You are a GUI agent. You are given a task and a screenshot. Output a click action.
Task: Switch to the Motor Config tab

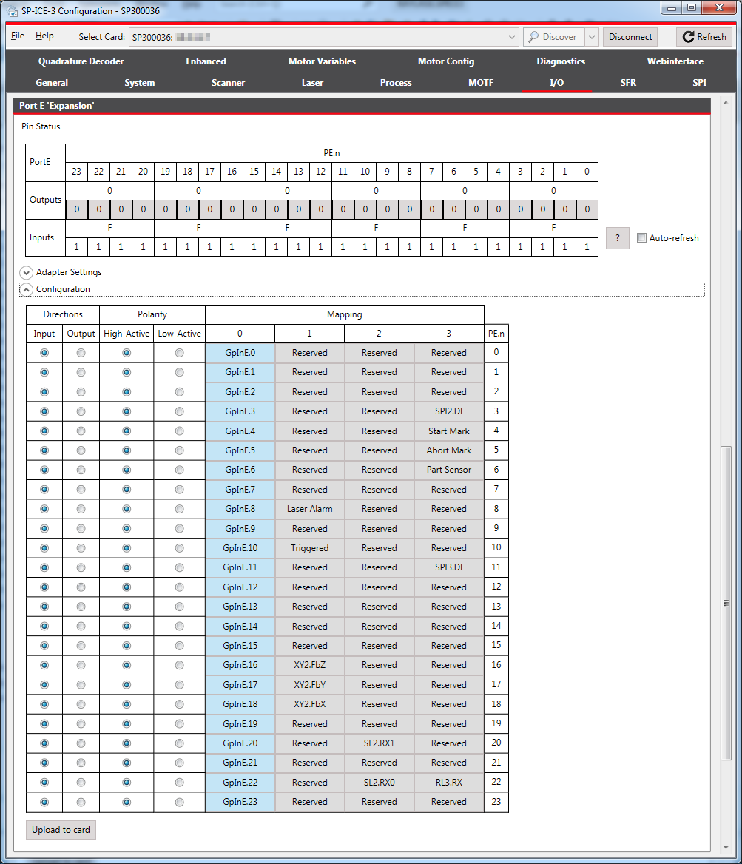tap(446, 61)
